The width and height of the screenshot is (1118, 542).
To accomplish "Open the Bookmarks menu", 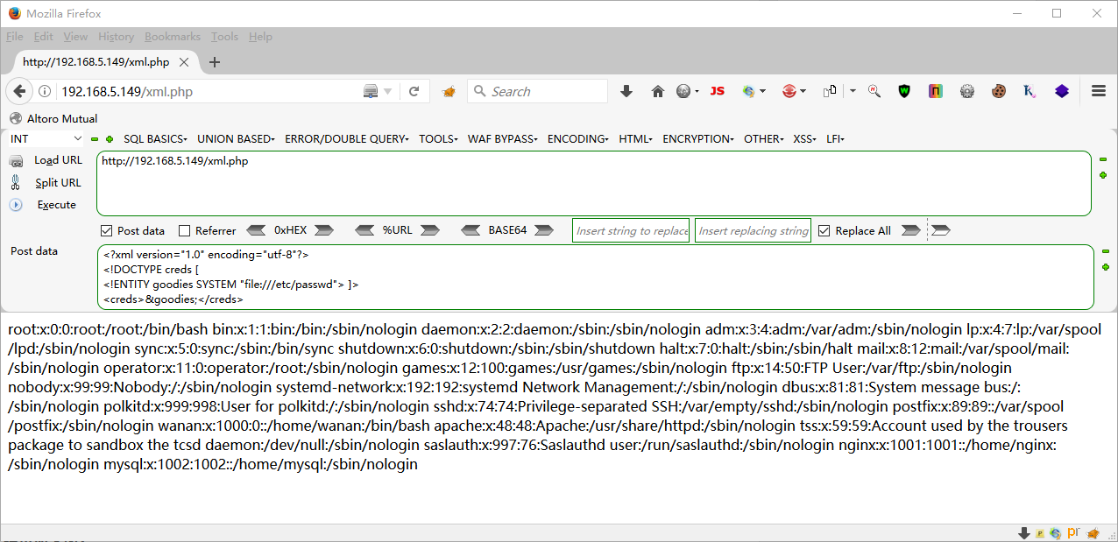I will (173, 37).
